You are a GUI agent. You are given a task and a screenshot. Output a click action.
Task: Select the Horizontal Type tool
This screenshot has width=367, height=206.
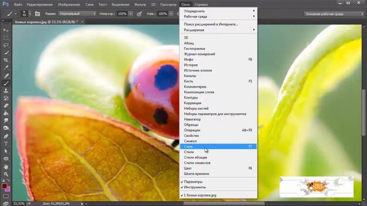point(6,144)
